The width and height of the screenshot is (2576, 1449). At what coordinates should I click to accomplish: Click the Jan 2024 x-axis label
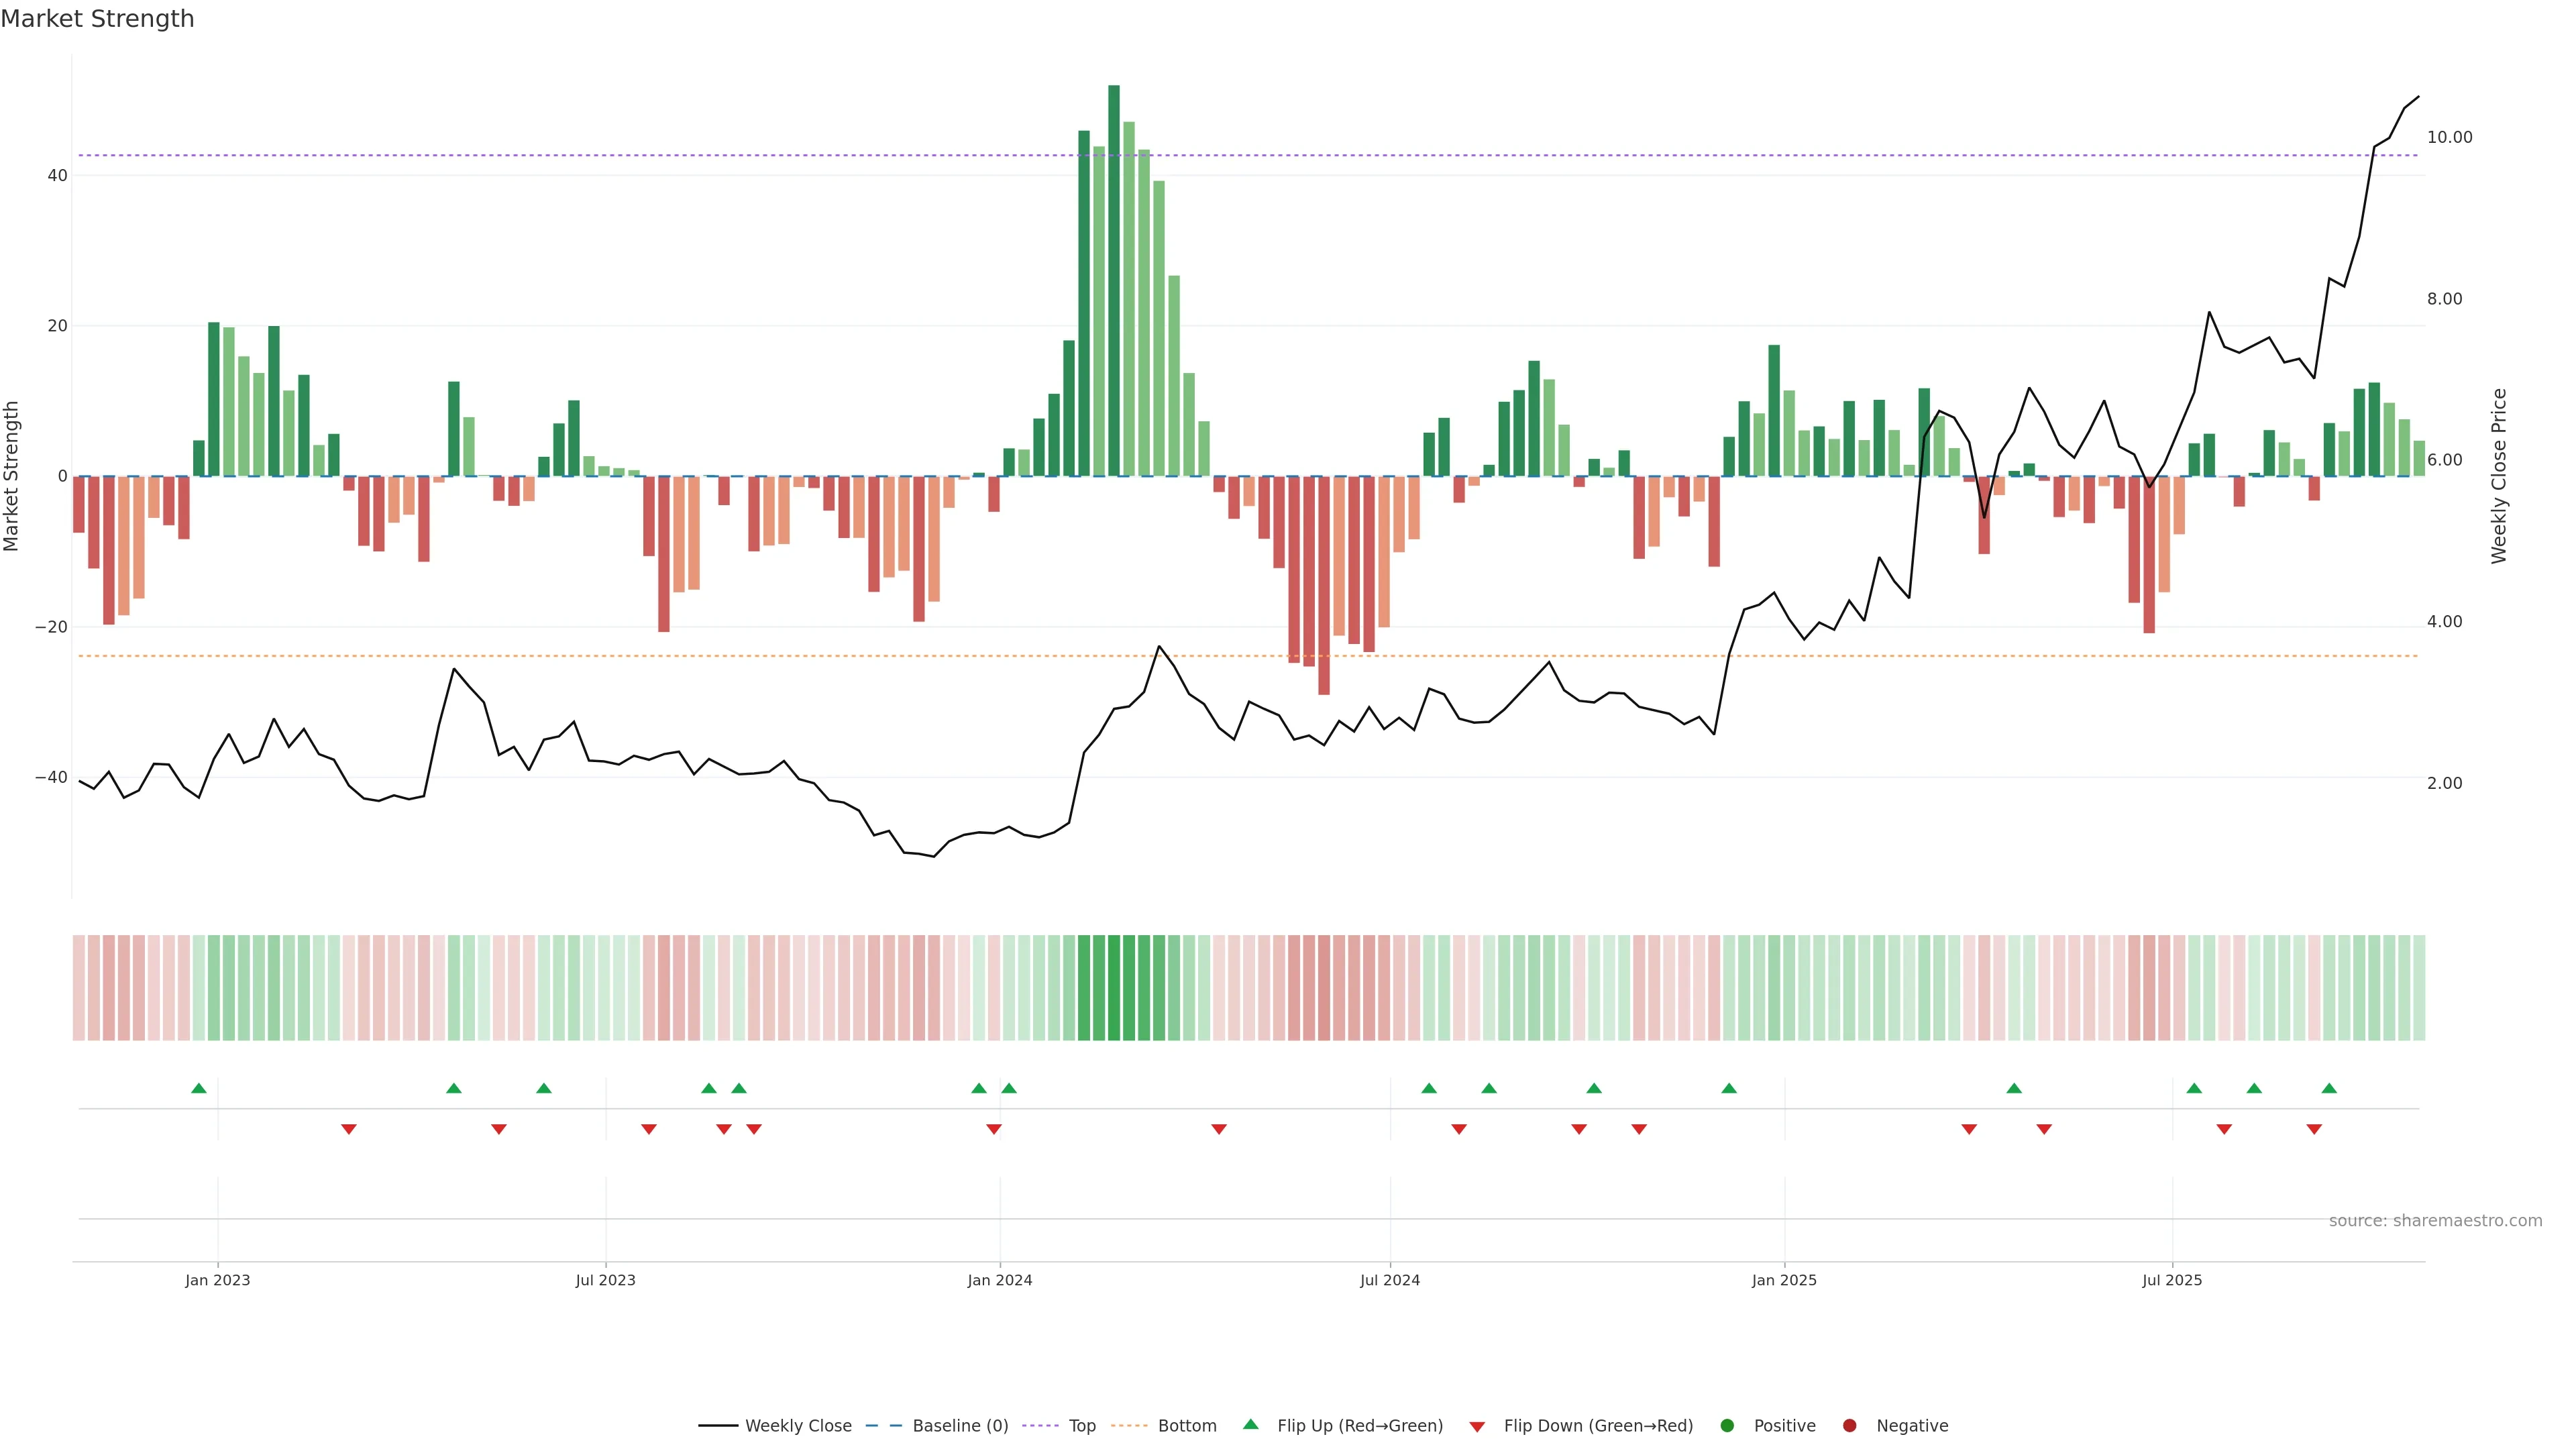[x=1000, y=1280]
